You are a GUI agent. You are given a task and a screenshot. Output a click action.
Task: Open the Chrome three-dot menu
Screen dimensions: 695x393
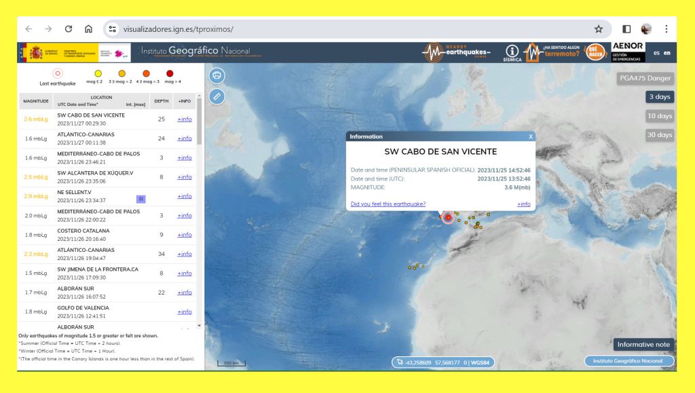[666, 29]
